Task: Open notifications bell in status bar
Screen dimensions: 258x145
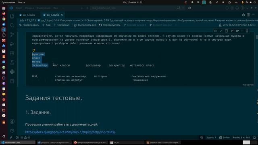Action: pyautogui.click(x=254, y=137)
